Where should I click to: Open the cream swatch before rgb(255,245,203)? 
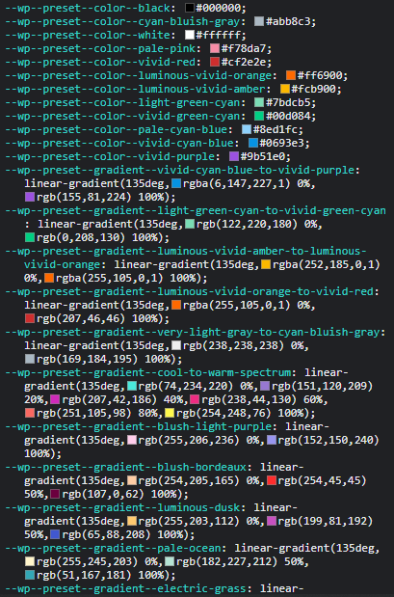click(30, 562)
